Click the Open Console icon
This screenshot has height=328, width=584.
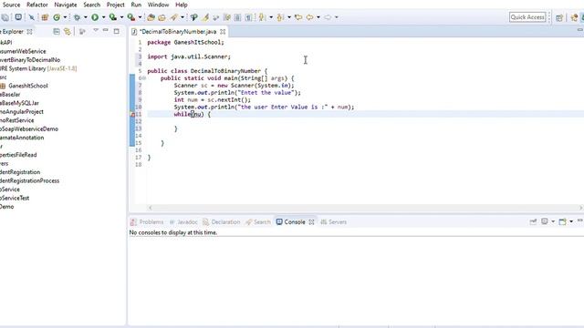click(562, 221)
